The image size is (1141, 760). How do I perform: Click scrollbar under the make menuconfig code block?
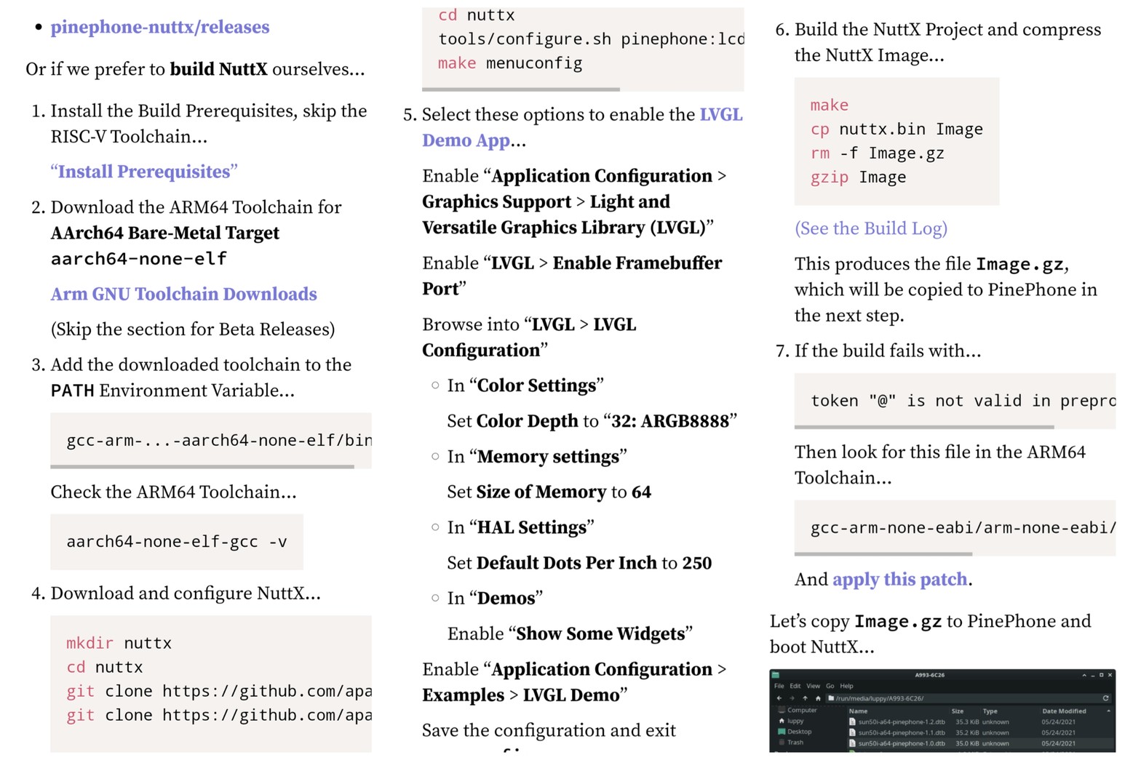[x=521, y=89]
